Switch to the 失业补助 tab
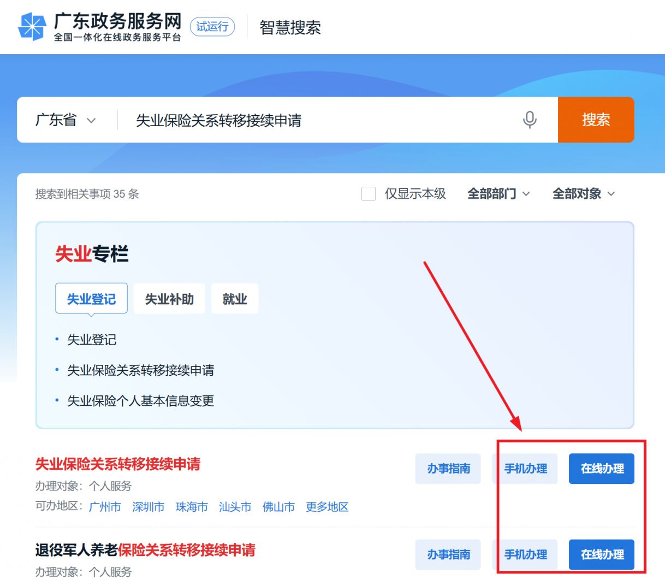The width and height of the screenshot is (665, 580). pyautogui.click(x=169, y=299)
